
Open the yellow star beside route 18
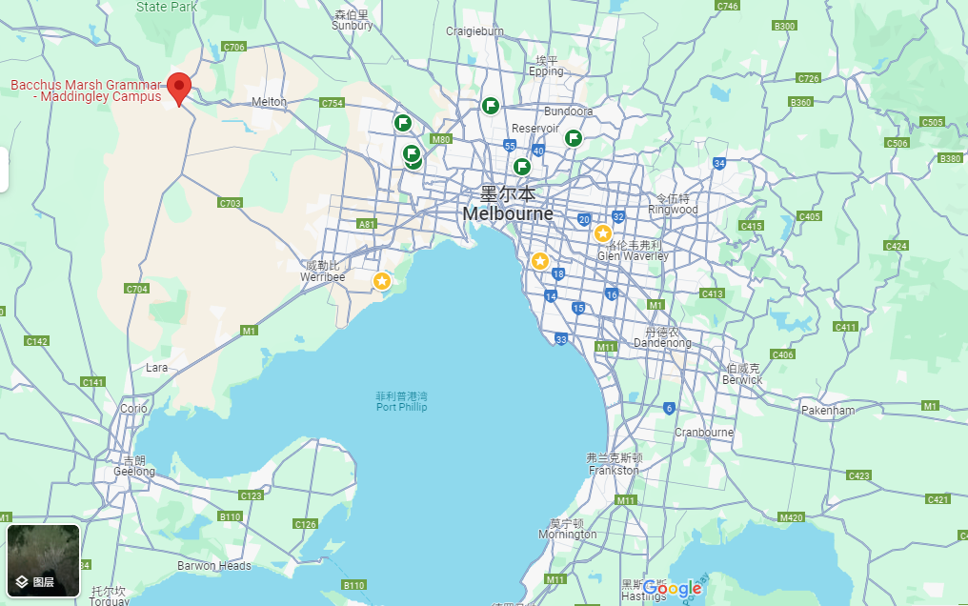coord(540,261)
